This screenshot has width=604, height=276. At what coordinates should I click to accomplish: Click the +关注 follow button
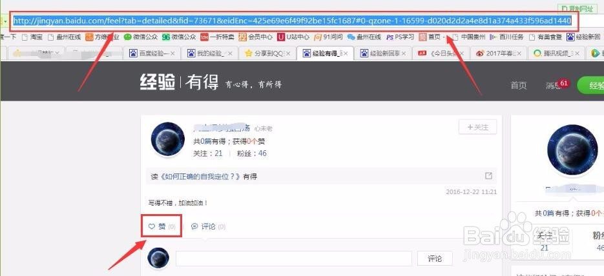coord(477,127)
